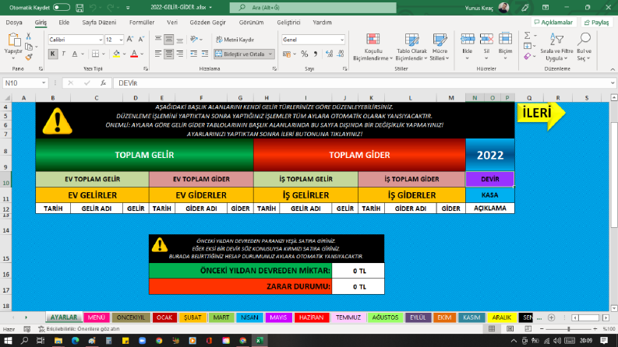
Task: Open the Genel number format dropdown
Action: (341, 40)
